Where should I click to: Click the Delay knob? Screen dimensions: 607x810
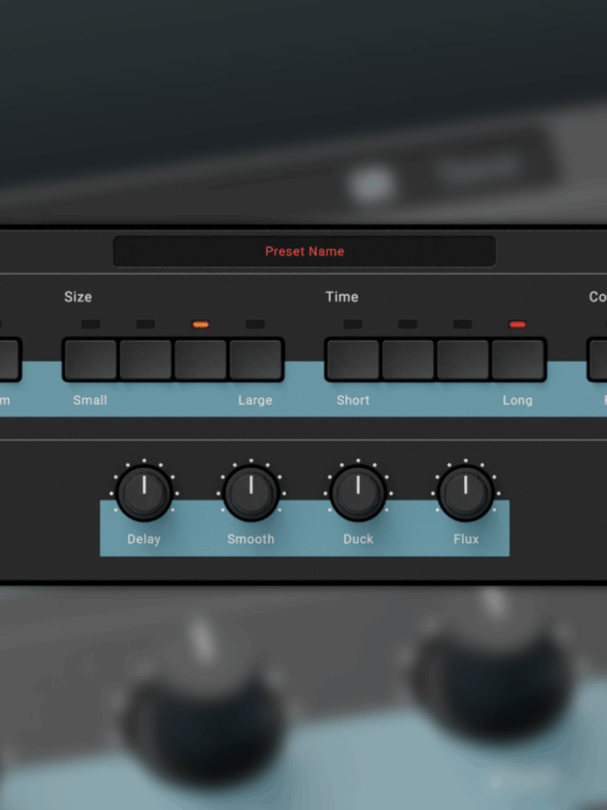(144, 494)
